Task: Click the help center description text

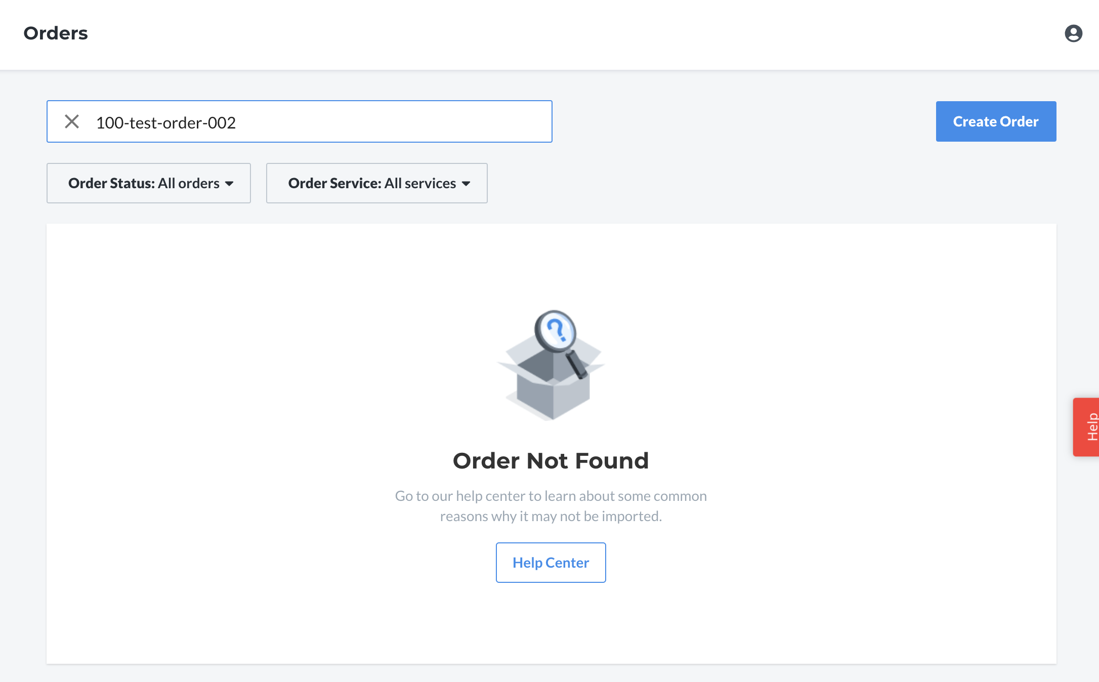Action: 551,506
